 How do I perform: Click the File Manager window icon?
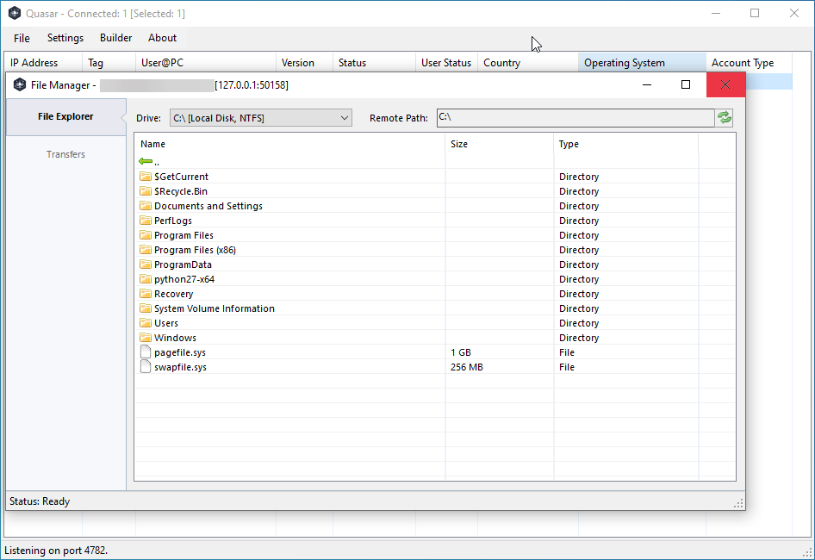(x=19, y=84)
